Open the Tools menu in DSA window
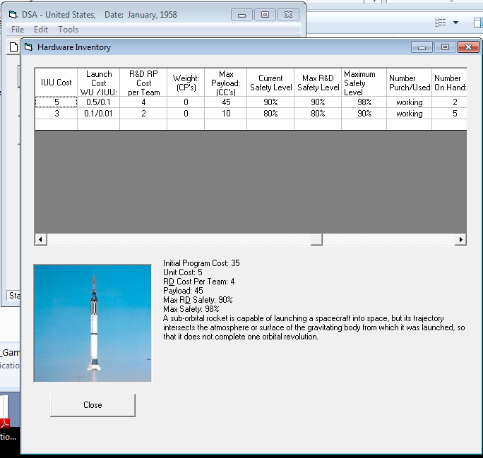483x458 pixels. [x=68, y=30]
